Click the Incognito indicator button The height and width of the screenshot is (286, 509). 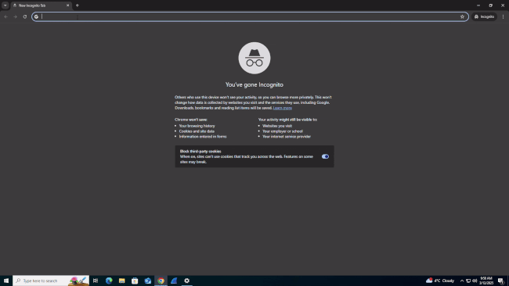[x=484, y=16]
